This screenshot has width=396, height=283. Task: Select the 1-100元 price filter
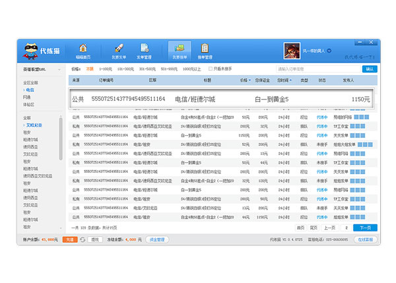106,69
